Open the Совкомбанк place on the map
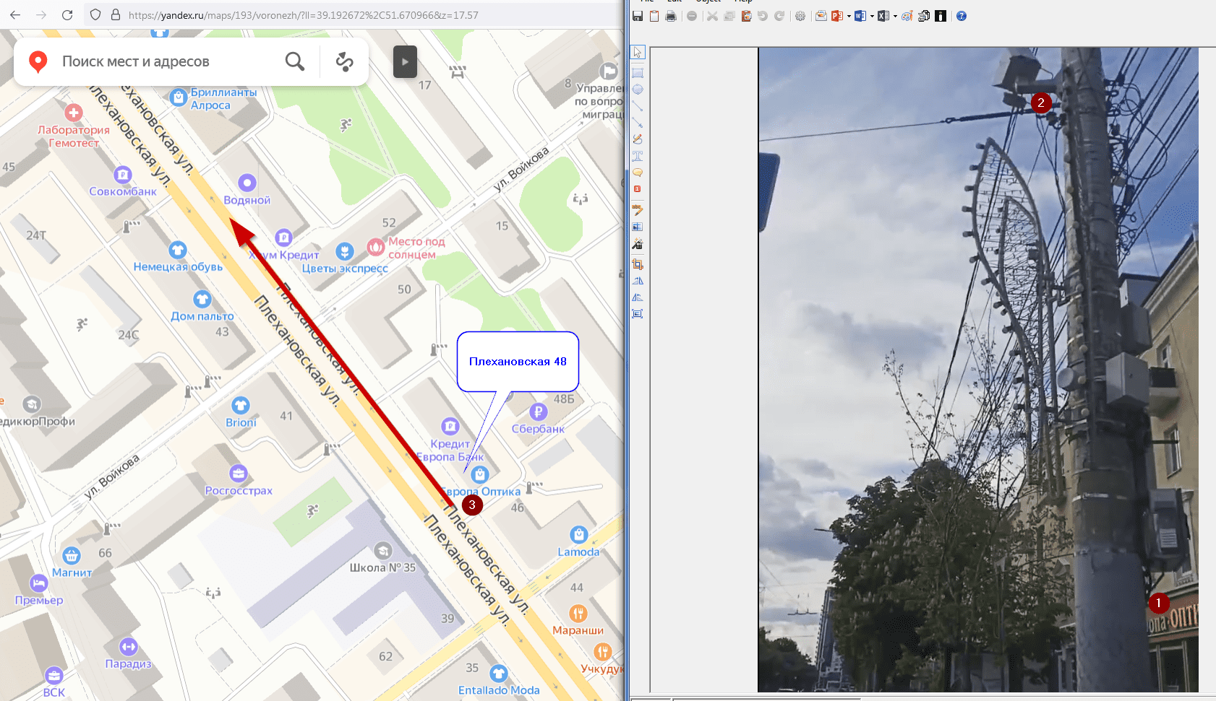Image resolution: width=1216 pixels, height=701 pixels. 123,175
